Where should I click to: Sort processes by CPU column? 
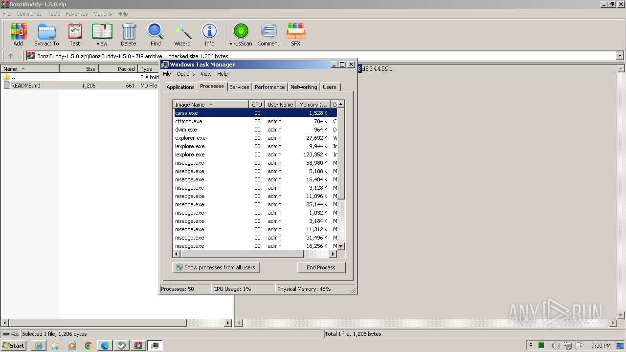[257, 104]
